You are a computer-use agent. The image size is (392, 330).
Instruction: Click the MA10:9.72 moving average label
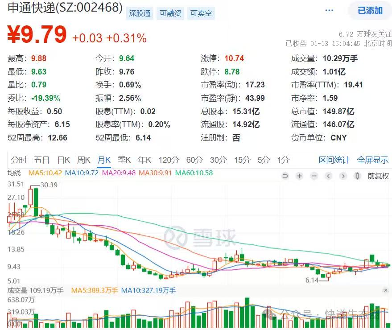(x=82, y=173)
